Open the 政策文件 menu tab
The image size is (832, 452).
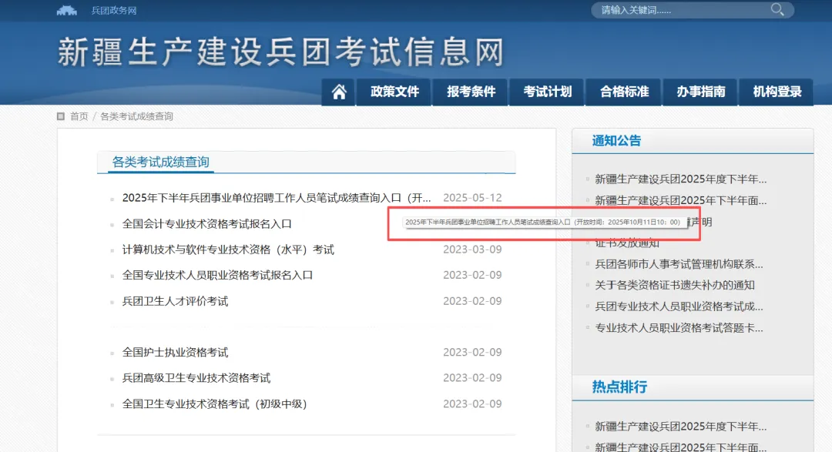(x=394, y=92)
